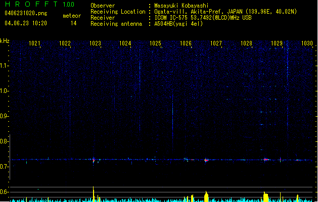
Task: Click the Observer label
Action: (x=103, y=6)
